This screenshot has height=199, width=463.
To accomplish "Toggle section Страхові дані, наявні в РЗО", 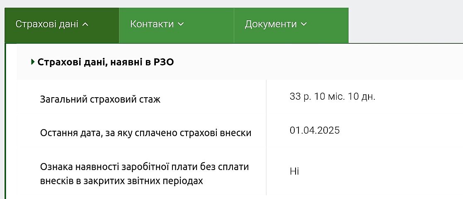I will (106, 62).
